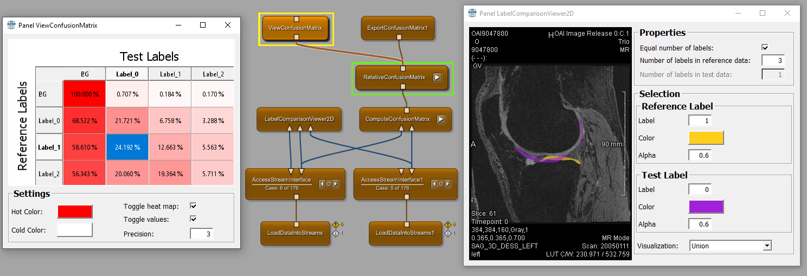Maximize Panel ViewConfusionMatrix window
Image resolution: width=807 pixels, height=276 pixels.
[x=203, y=25]
